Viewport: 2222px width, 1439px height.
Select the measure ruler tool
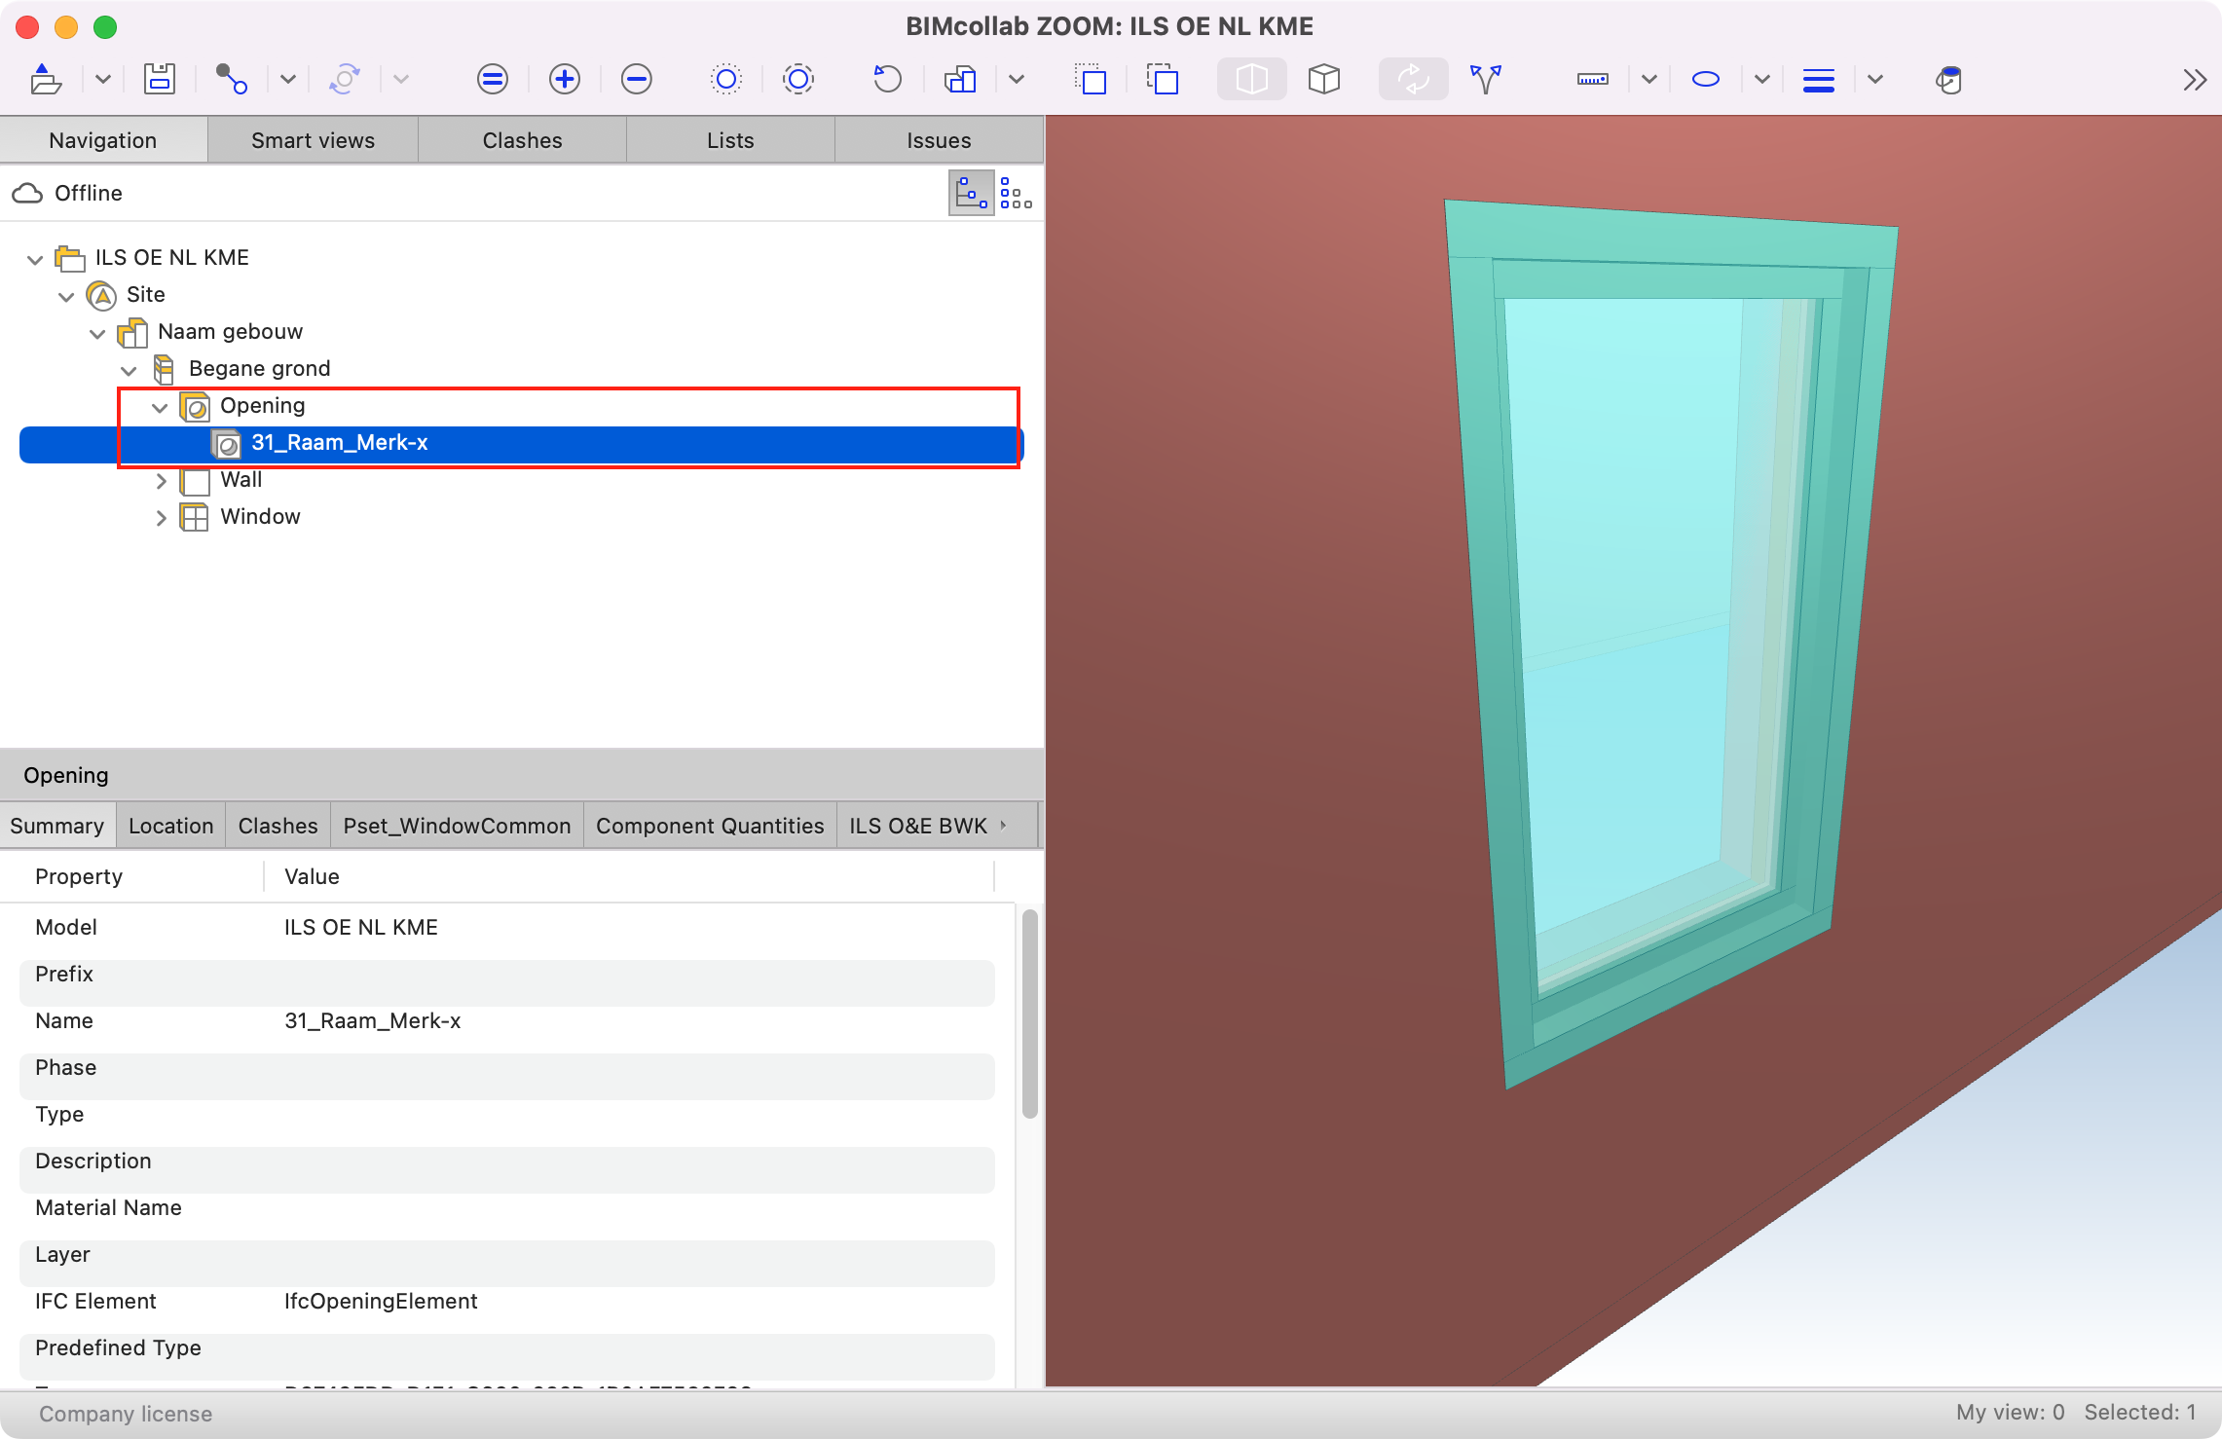[1593, 79]
